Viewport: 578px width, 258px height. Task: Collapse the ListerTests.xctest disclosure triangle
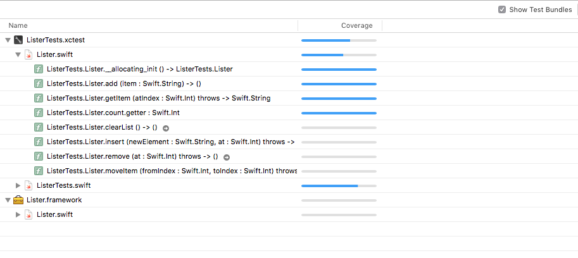pyautogui.click(x=8, y=40)
